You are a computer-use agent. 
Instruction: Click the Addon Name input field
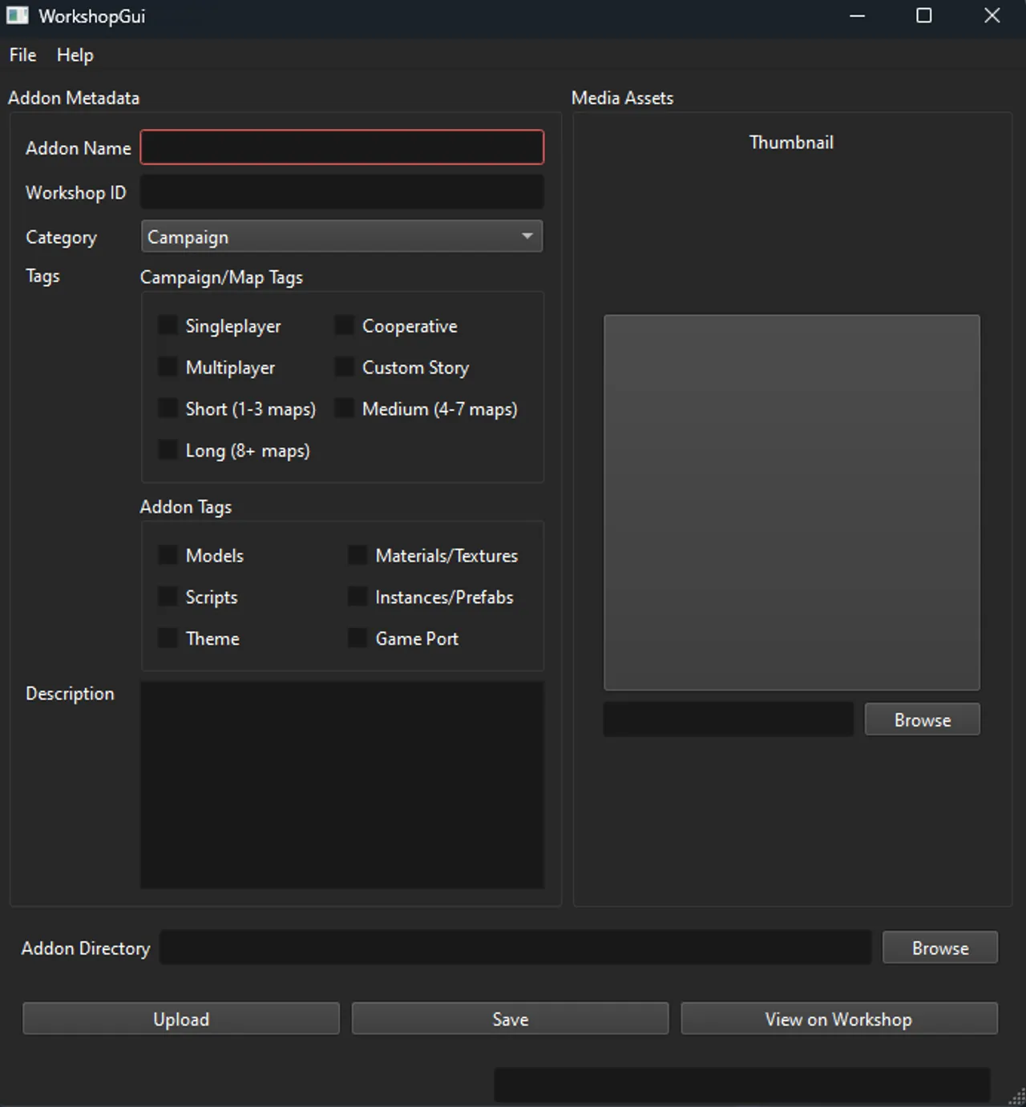click(x=341, y=147)
